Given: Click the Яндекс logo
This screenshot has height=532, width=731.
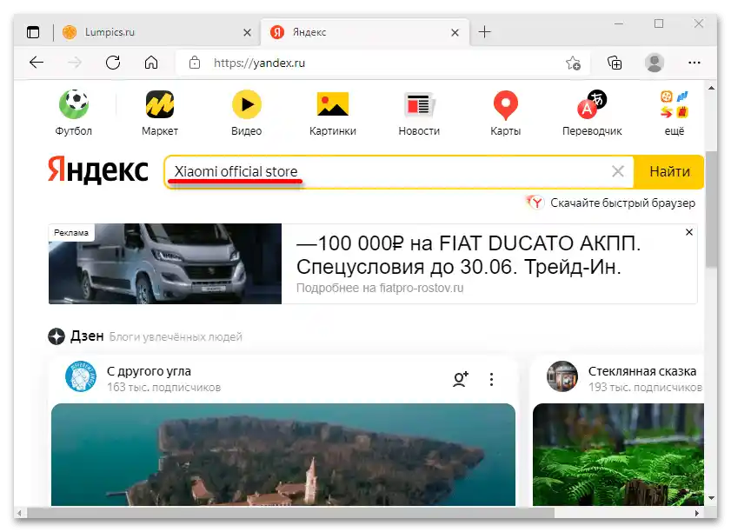Looking at the screenshot, I should click(x=98, y=170).
